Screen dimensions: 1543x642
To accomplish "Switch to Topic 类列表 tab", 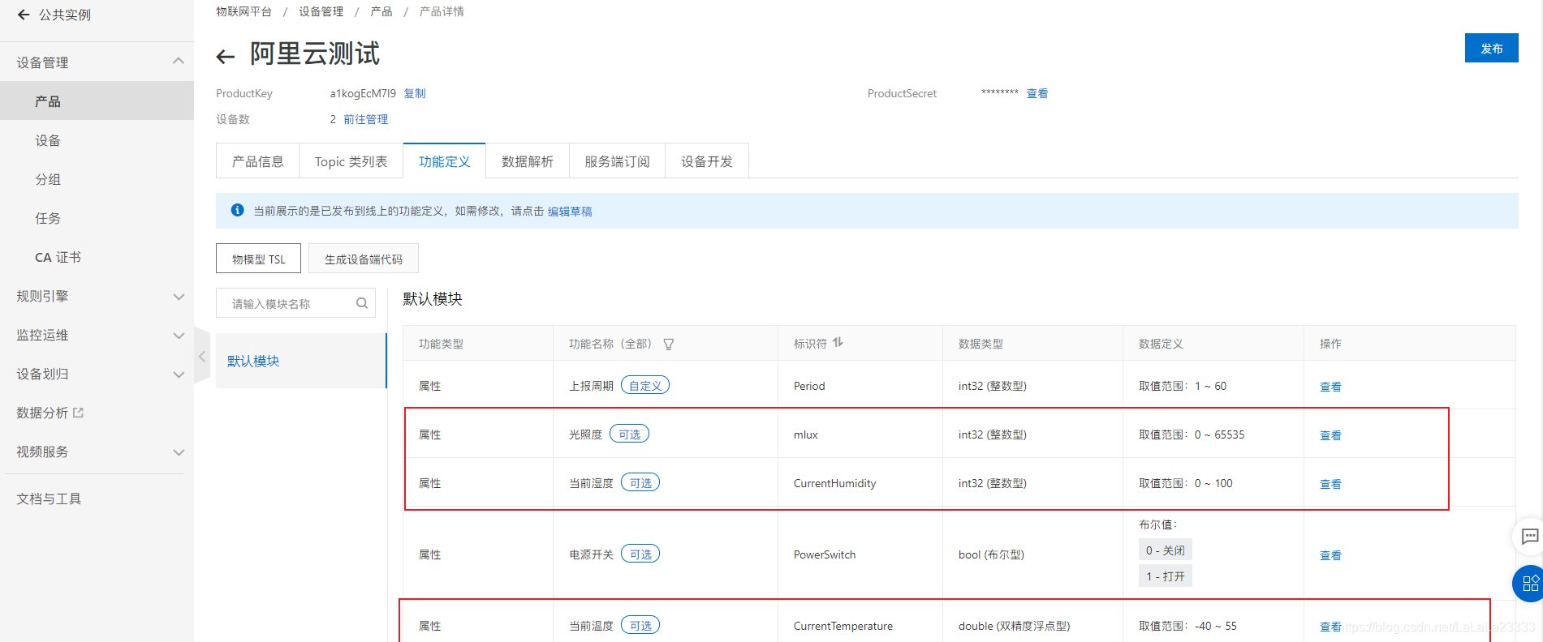I will (x=351, y=161).
